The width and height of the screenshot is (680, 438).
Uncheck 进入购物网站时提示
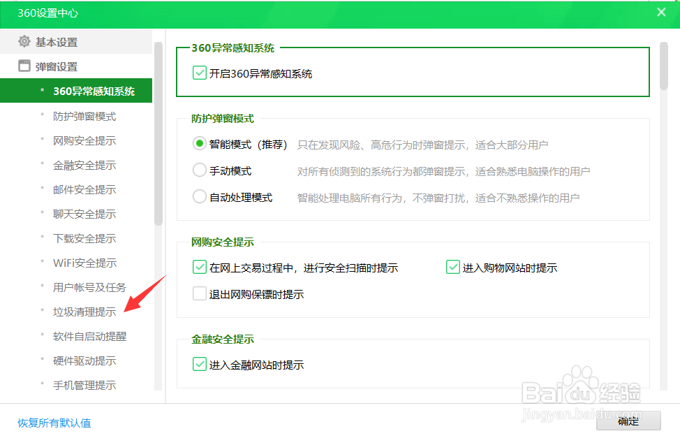[452, 267]
